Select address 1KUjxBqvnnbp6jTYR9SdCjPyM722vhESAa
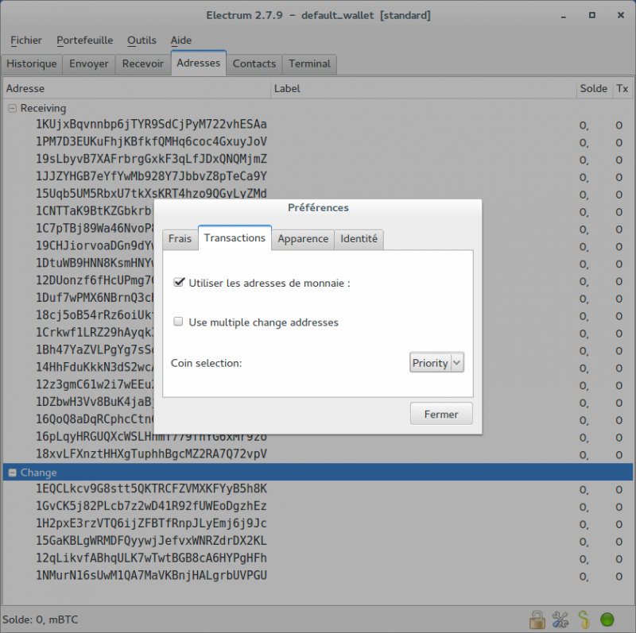Image resolution: width=636 pixels, height=633 pixels. 151,125
